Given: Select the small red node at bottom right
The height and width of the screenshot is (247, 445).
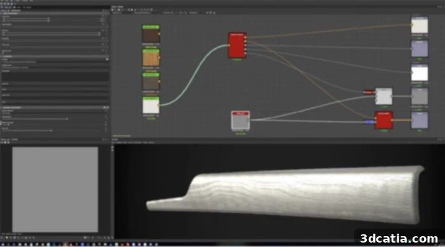Looking at the screenshot, I should click(x=383, y=120).
